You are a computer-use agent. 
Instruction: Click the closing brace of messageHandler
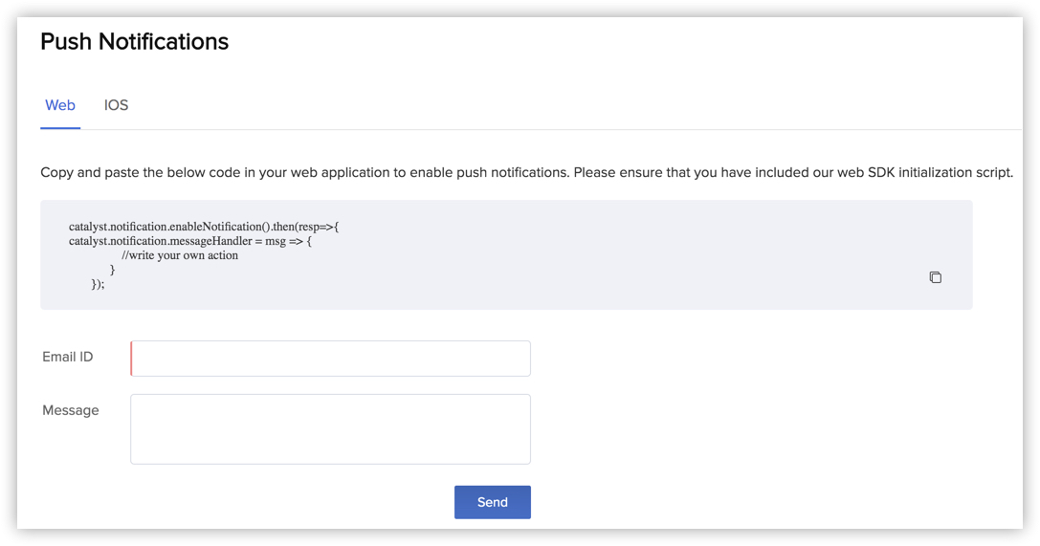pyautogui.click(x=112, y=270)
